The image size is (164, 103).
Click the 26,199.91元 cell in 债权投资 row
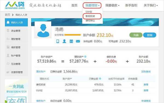pos(71,85)
